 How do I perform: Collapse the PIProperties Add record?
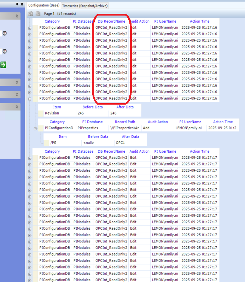click(x=35, y=128)
